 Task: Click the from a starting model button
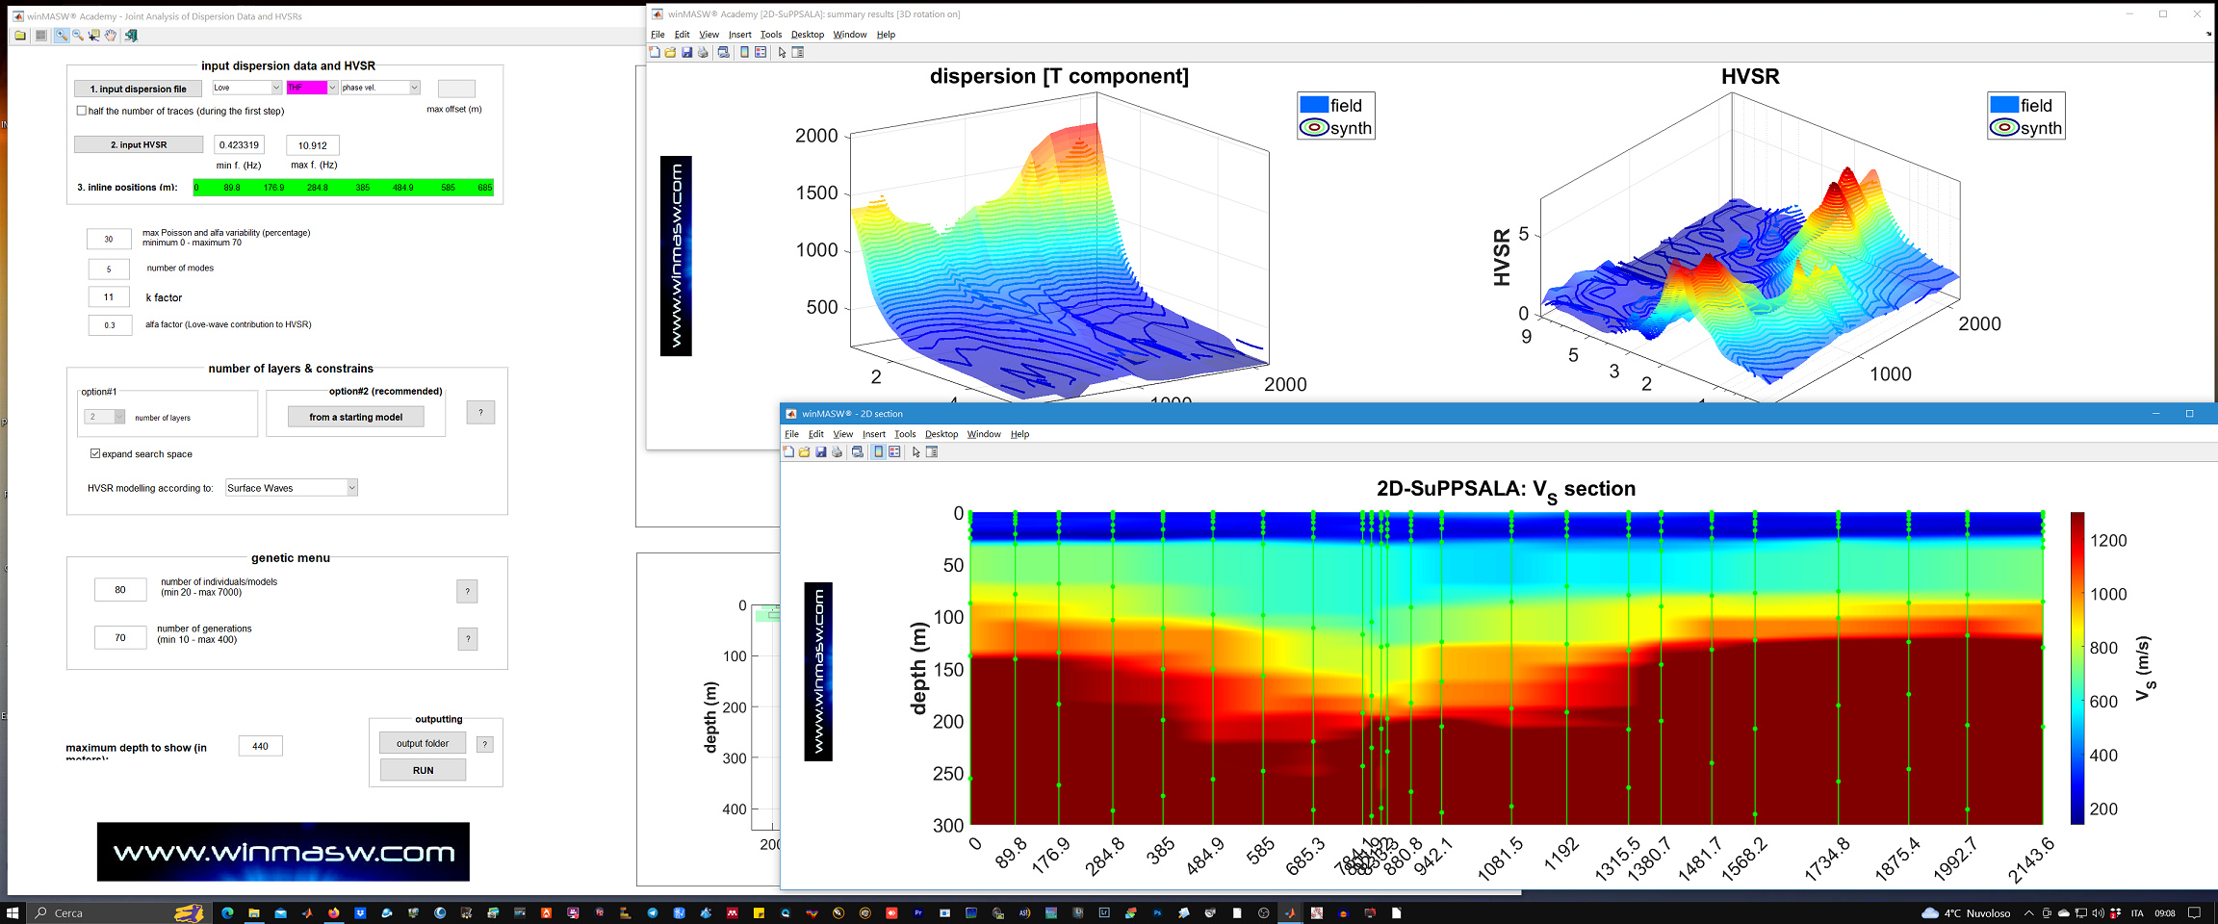click(356, 417)
